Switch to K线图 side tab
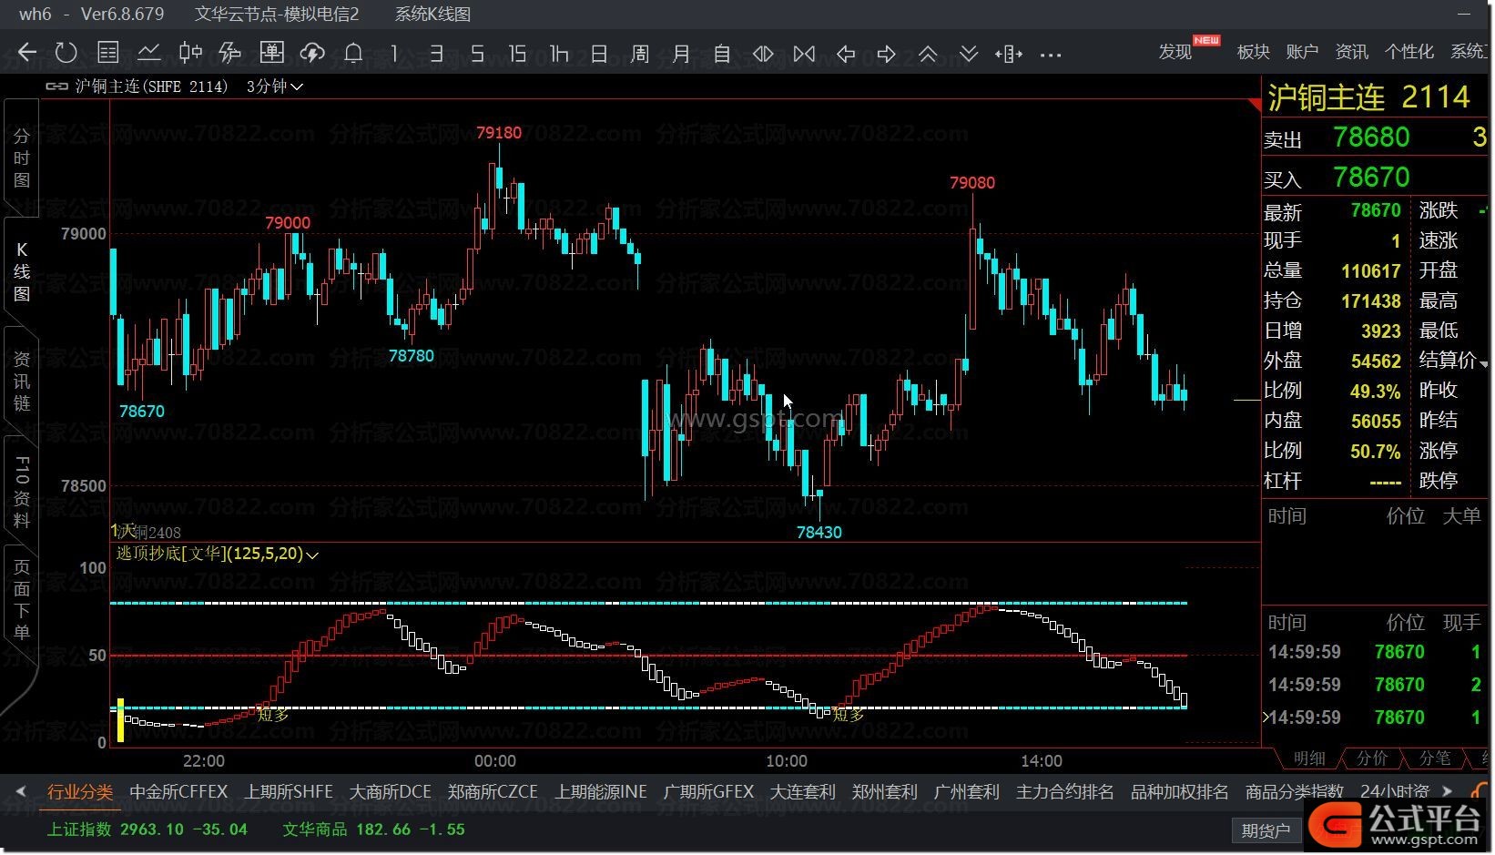The image size is (1495, 855). click(22, 271)
